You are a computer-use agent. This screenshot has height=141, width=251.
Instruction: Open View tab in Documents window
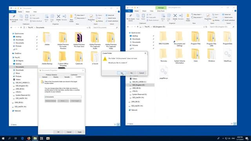(x=35, y=12)
